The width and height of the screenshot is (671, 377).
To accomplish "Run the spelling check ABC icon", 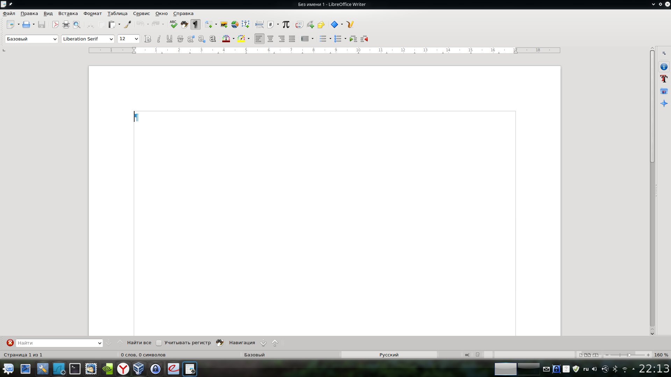I will pos(173,24).
